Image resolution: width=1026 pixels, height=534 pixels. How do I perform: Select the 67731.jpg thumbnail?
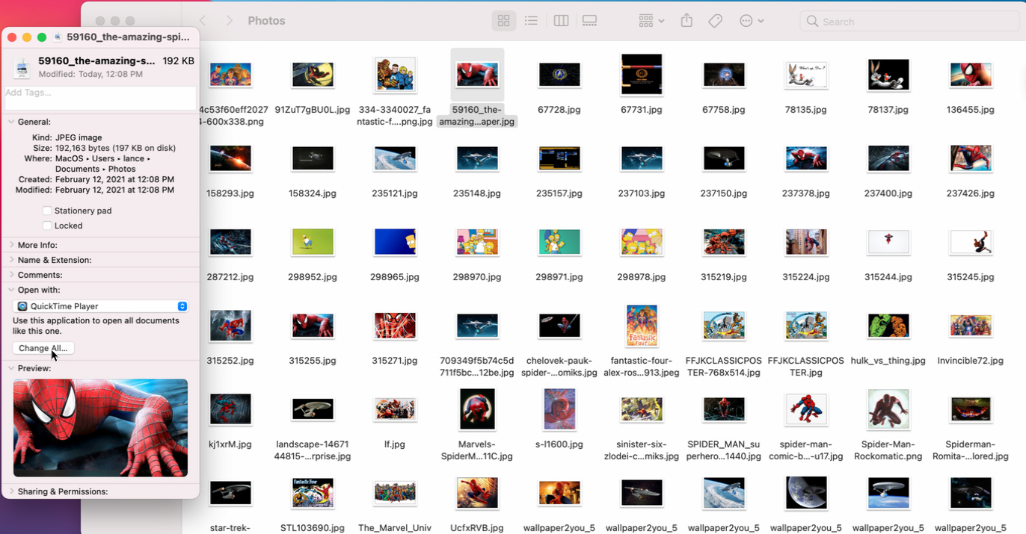(x=642, y=75)
